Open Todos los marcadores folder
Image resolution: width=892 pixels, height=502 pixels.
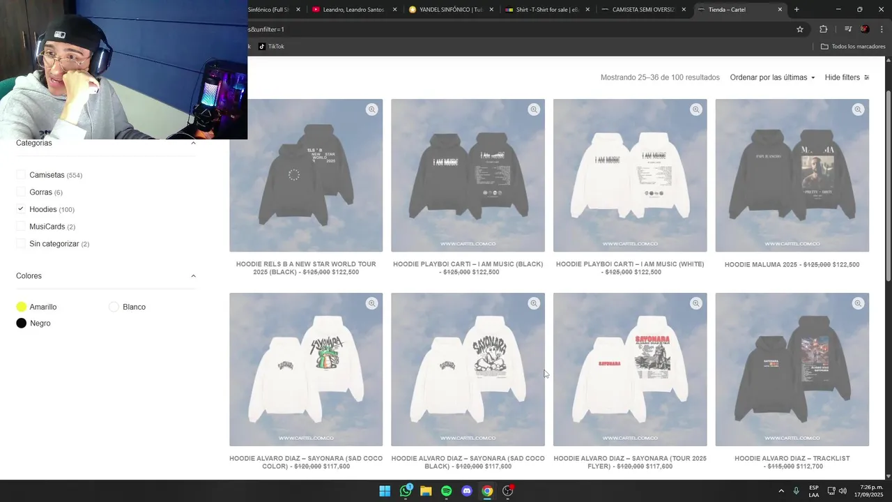(853, 47)
